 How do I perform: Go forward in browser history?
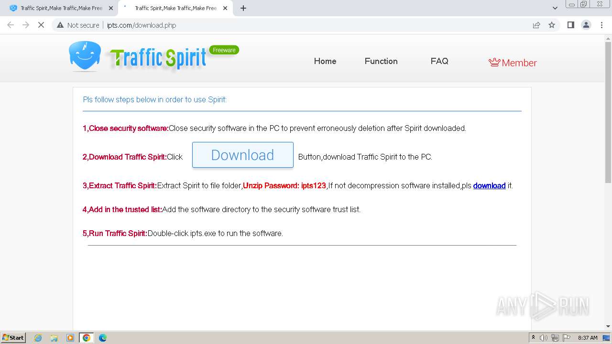pyautogui.click(x=26, y=25)
